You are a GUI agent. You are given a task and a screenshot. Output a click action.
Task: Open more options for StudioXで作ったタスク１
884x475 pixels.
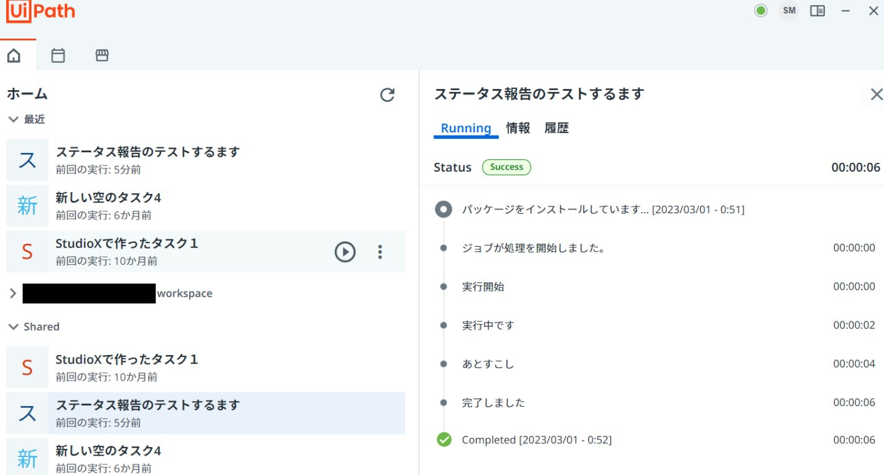point(380,252)
